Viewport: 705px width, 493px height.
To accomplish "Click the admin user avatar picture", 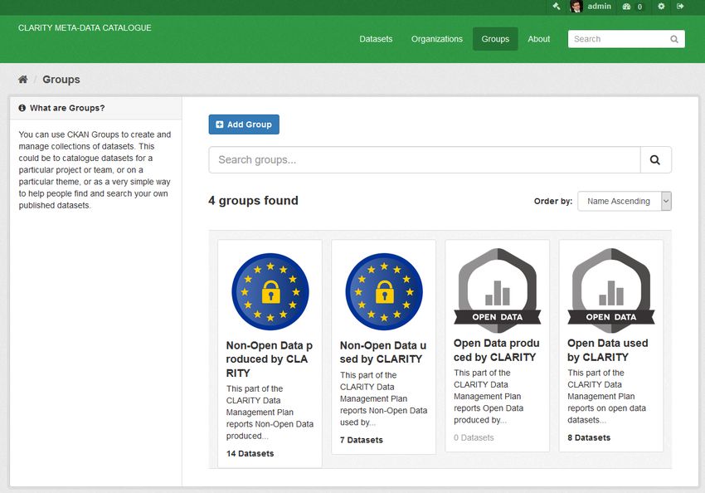I will pos(576,7).
